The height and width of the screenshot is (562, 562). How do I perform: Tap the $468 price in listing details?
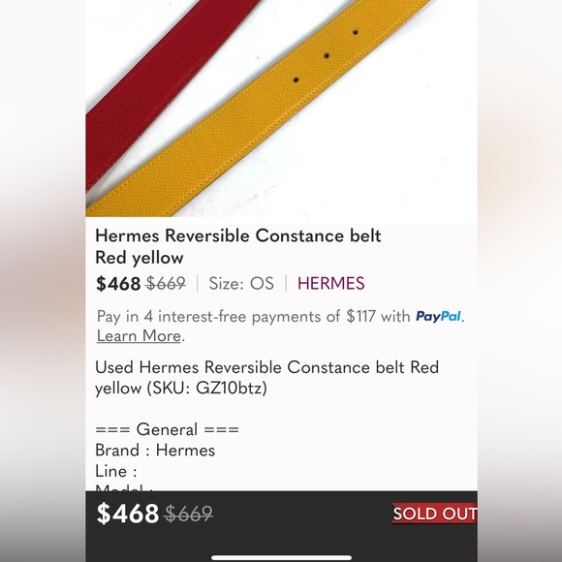click(x=118, y=284)
